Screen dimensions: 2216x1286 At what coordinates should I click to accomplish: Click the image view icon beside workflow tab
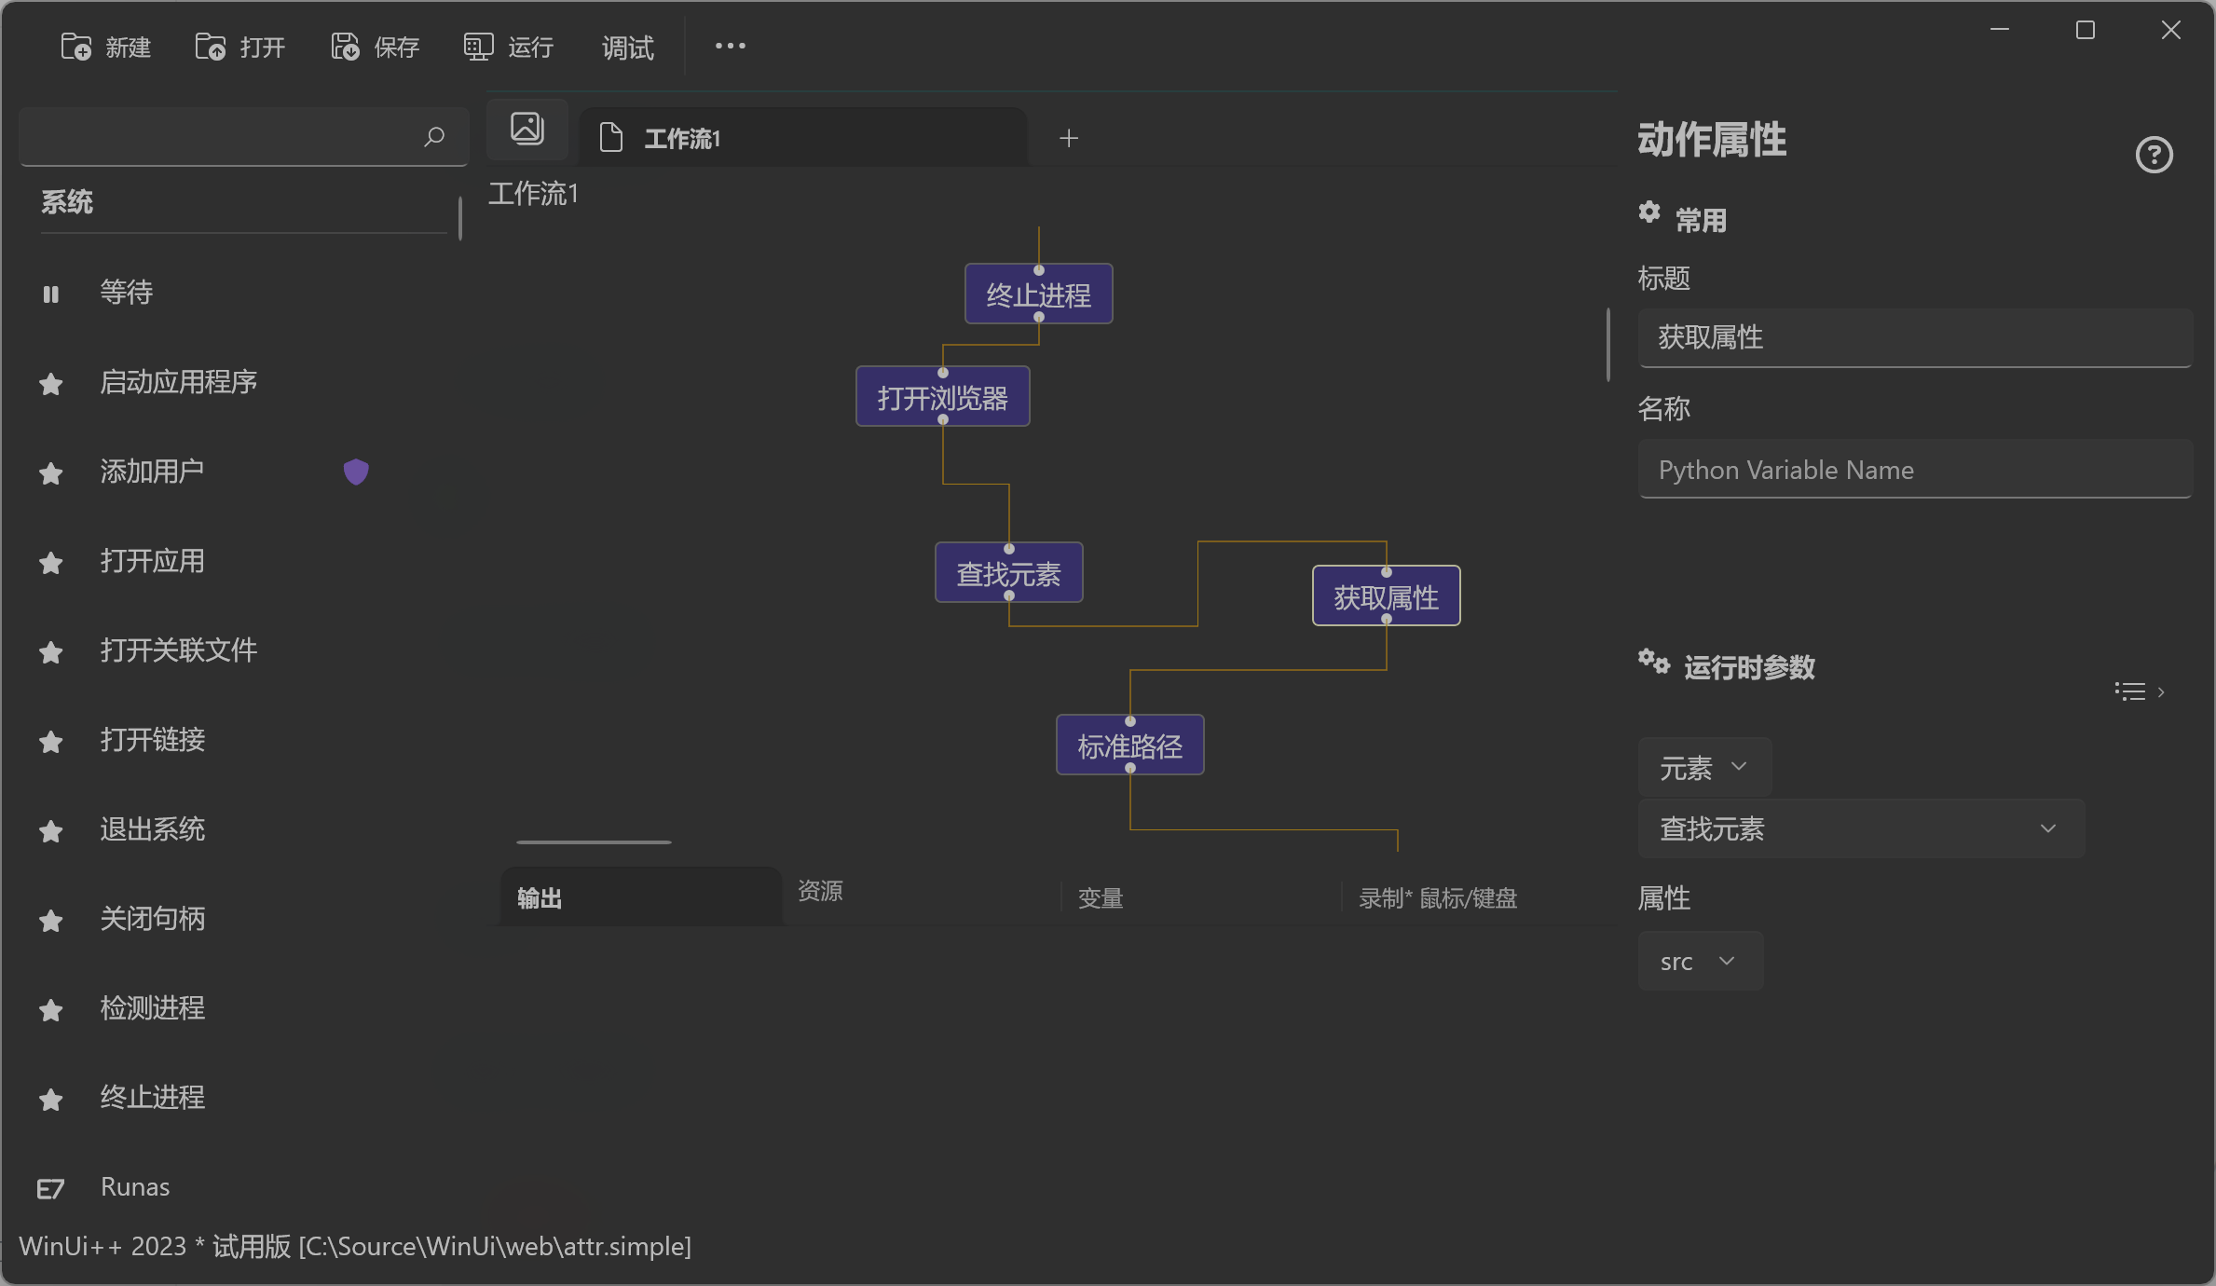pyautogui.click(x=527, y=129)
